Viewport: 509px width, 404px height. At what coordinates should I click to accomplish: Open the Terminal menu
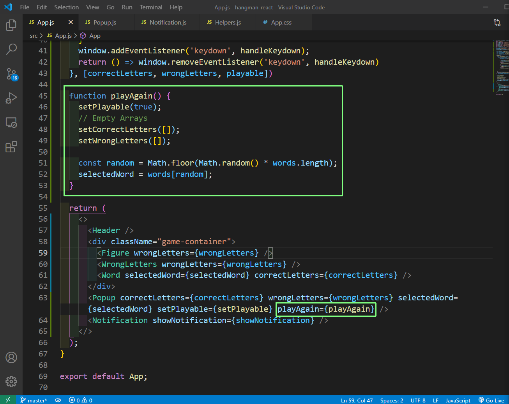151,7
